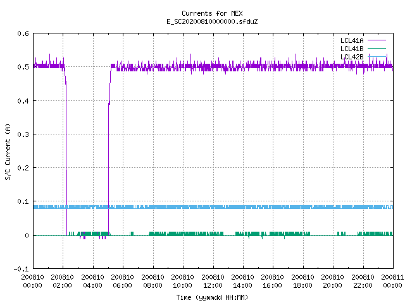Click the "Time (yymmdd HH:MM)" x-axis label

click(212, 297)
